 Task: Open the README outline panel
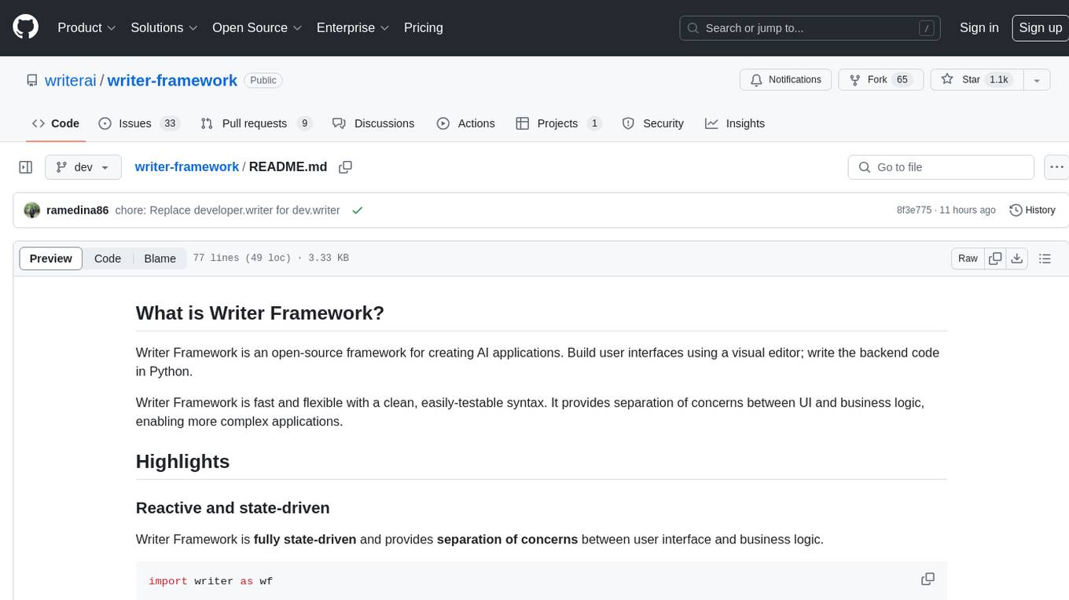tap(1045, 258)
